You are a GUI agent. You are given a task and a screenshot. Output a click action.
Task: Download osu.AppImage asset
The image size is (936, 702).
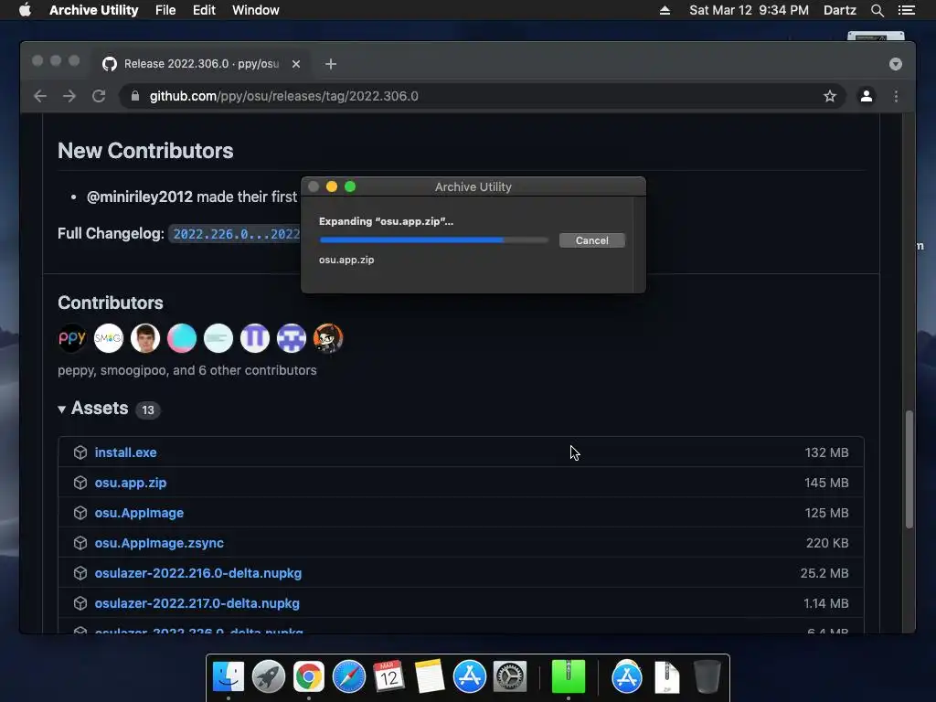point(139,513)
